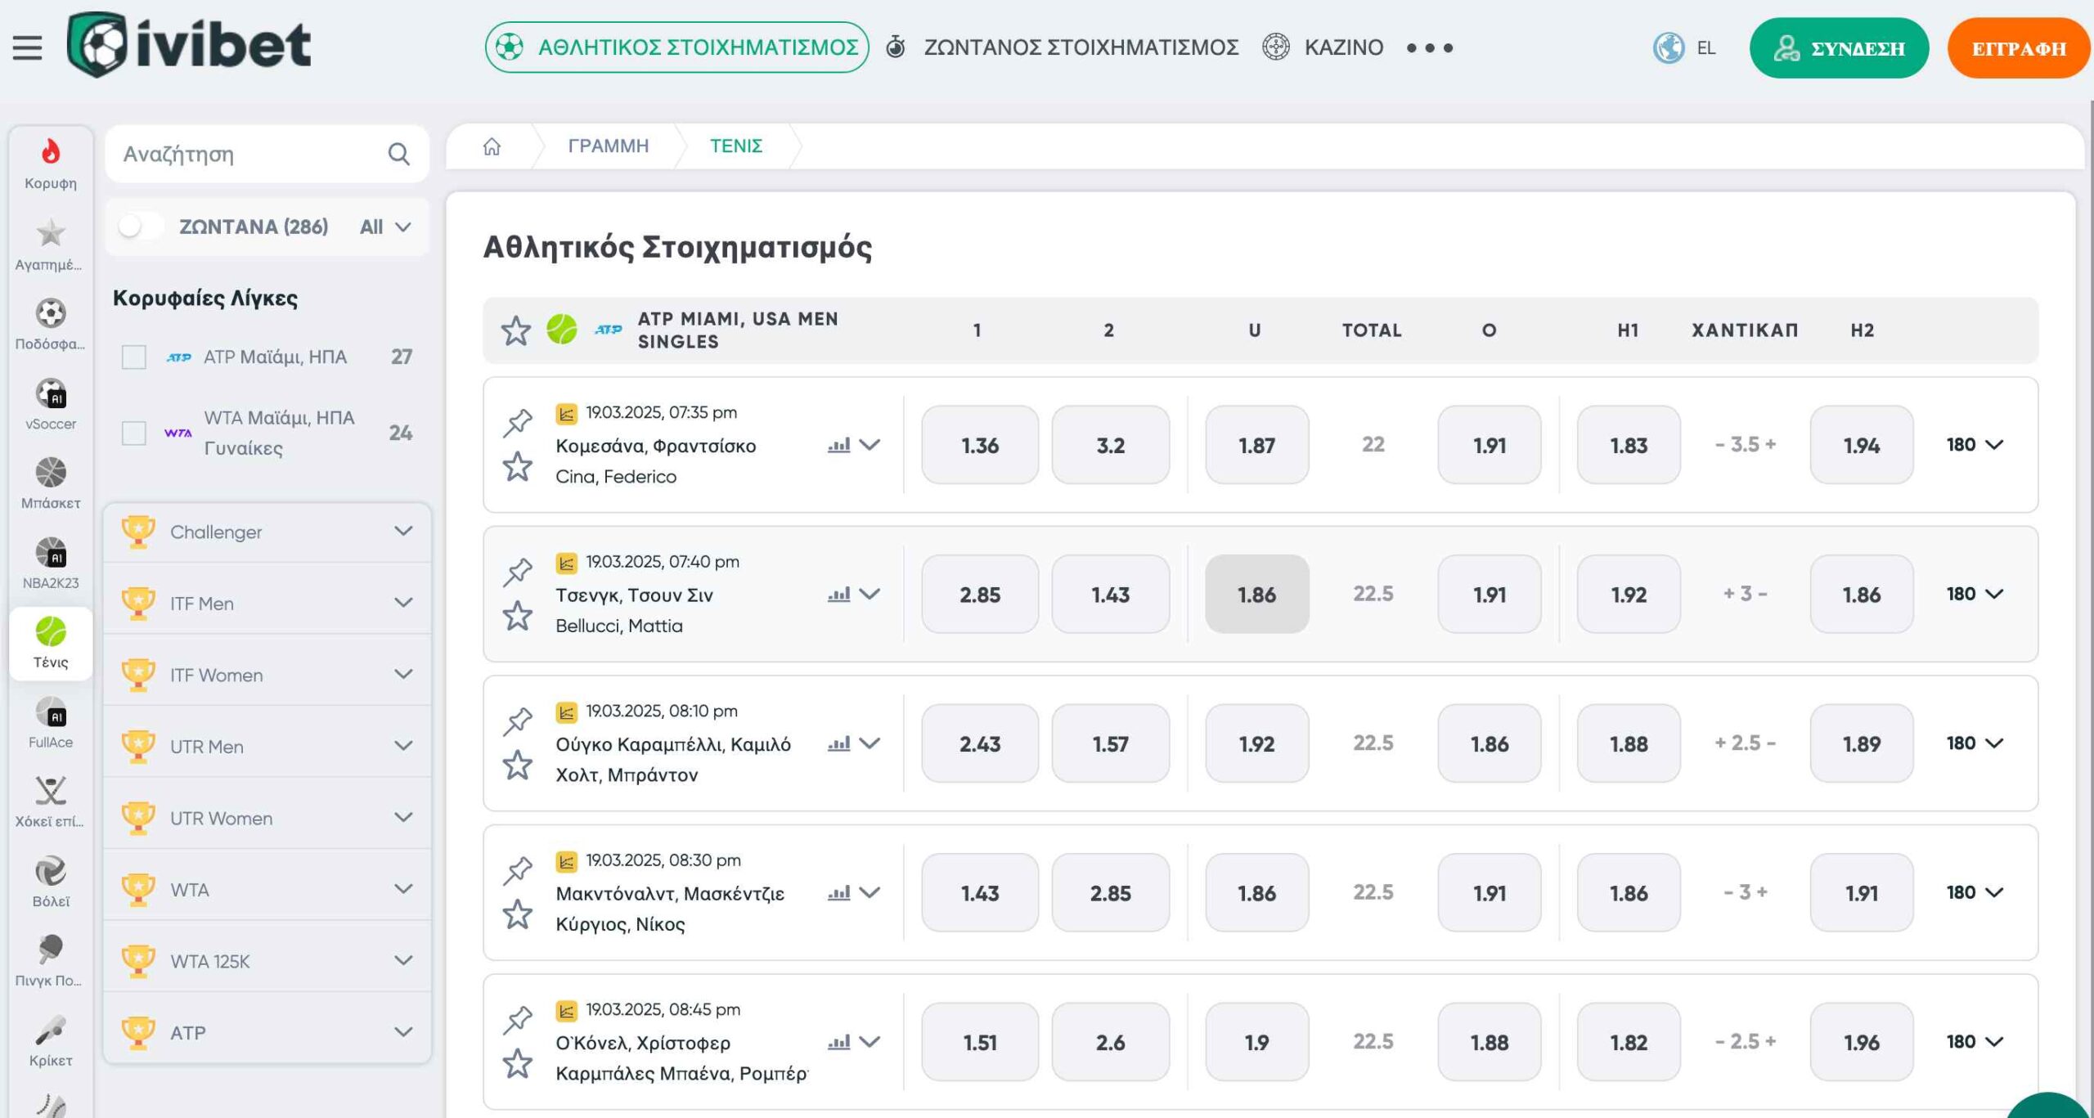Click the green ΣΥΝΔΕΣΗ login button
Viewport: 2094px width, 1118px height.
click(1839, 48)
